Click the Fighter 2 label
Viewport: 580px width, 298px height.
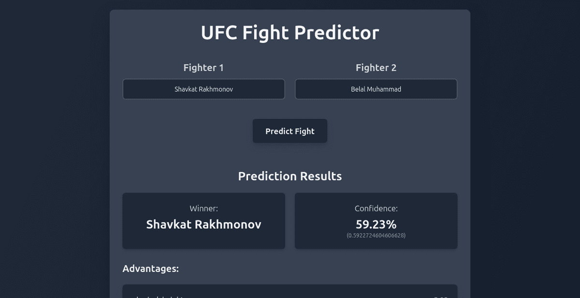376,68
